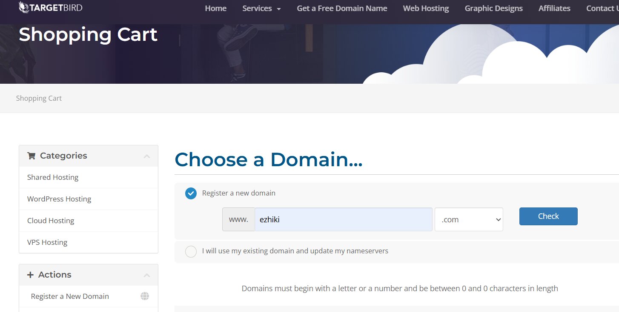
Task: Select the use my existing domain option
Action: tap(191, 251)
